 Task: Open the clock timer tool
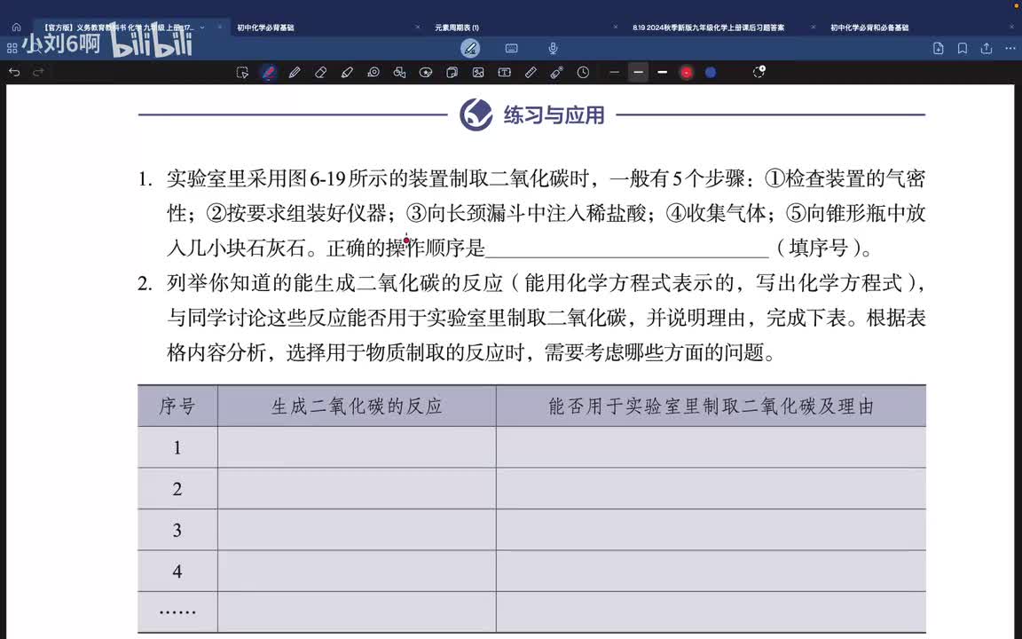584,73
